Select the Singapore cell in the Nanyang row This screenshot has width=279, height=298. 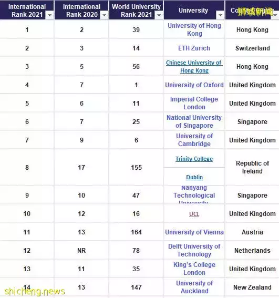click(252, 195)
